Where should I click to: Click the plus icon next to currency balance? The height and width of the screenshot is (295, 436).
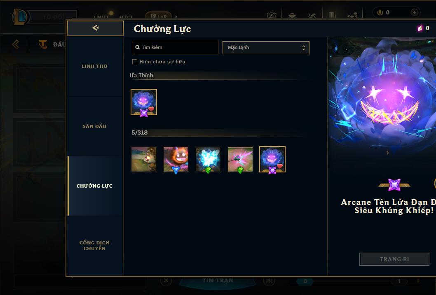tap(414, 12)
